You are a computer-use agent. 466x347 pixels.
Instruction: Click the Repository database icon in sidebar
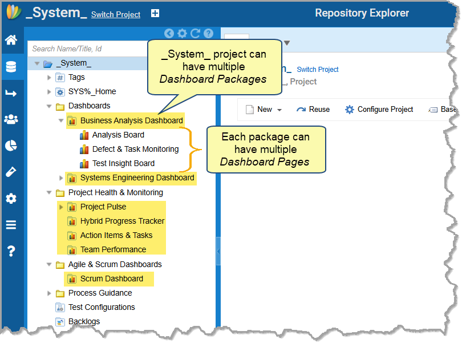pyautogui.click(x=11, y=67)
